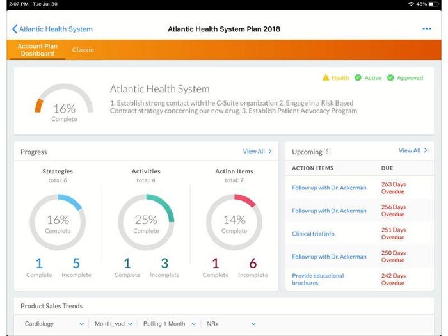
Task: Open Provide educational brochures action item
Action: (317, 279)
